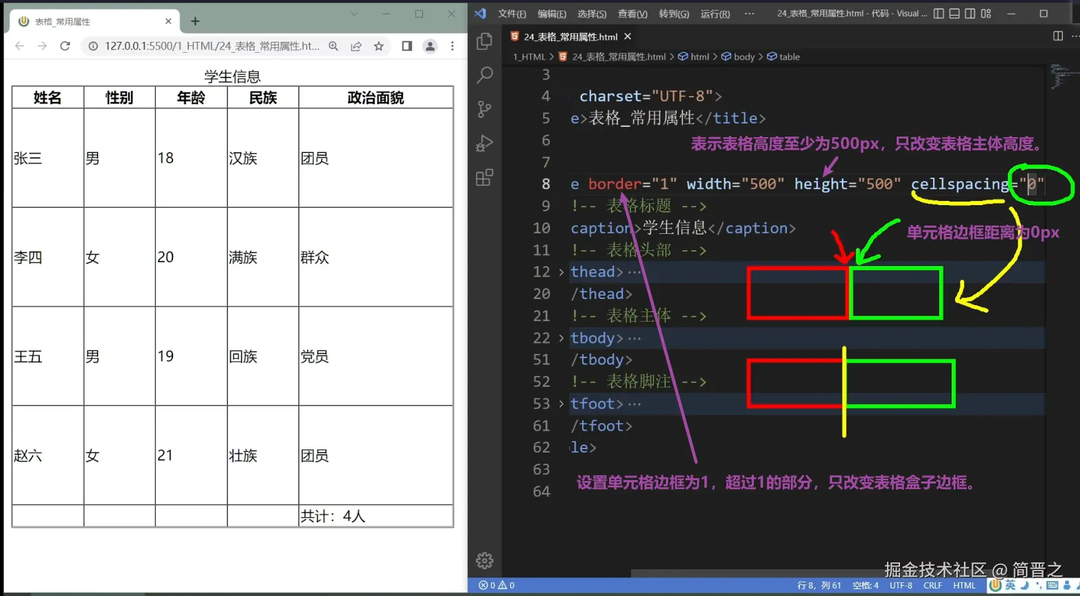Click the VS Code logo icon

coord(481,13)
